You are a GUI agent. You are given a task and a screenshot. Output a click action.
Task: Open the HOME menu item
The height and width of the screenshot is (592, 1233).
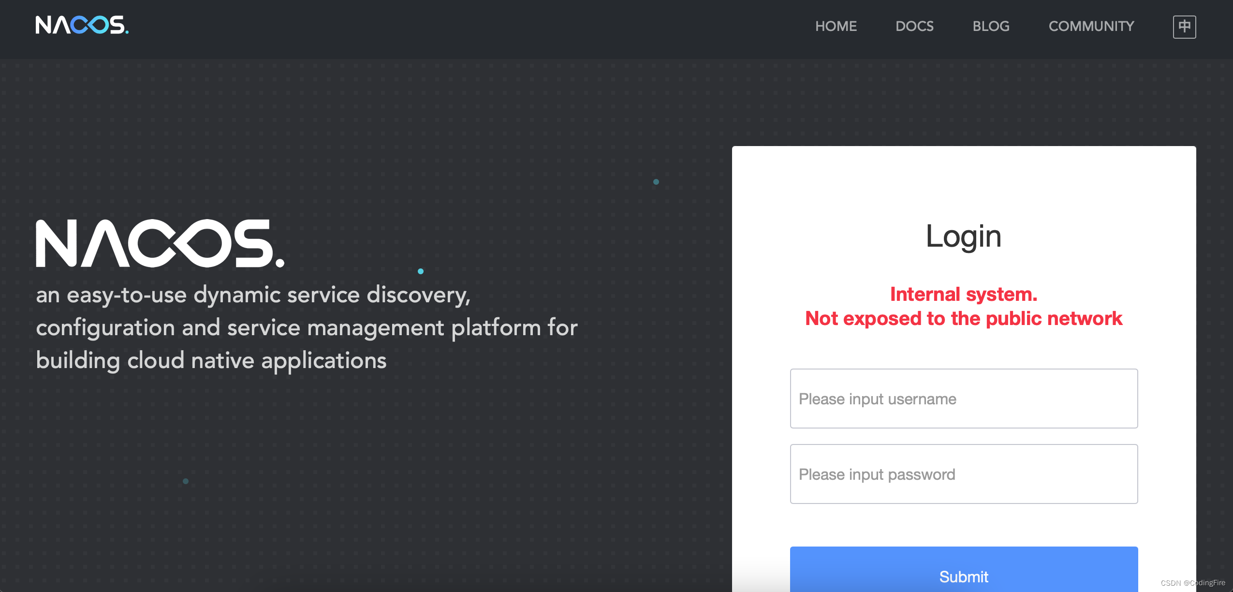pos(836,26)
